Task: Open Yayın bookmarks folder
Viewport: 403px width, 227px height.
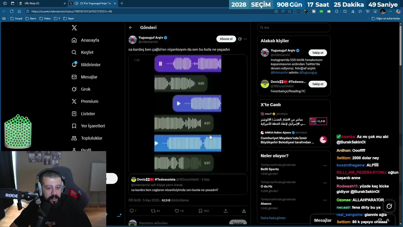Action: tap(69, 19)
